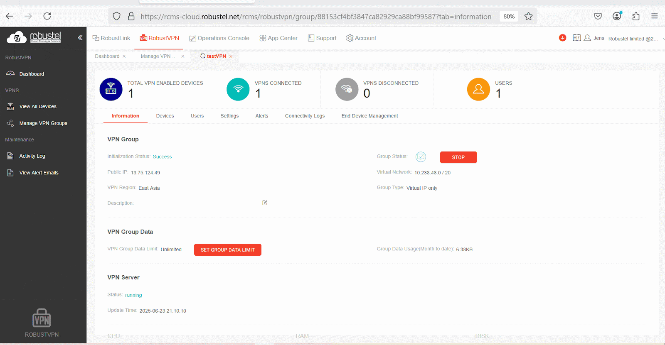Click the red download arrow notification icon

pos(563,38)
